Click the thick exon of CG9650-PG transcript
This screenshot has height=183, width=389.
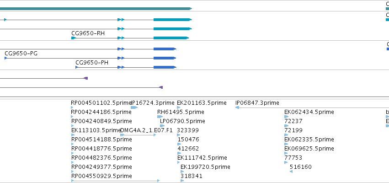165,58
